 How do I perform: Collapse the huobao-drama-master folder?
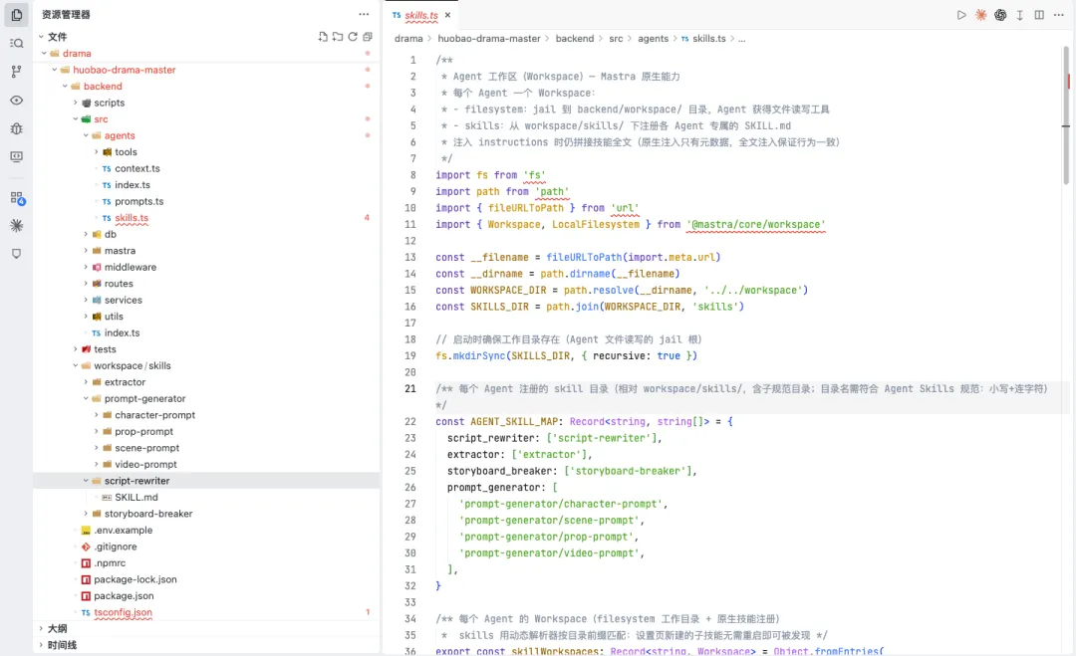click(55, 70)
